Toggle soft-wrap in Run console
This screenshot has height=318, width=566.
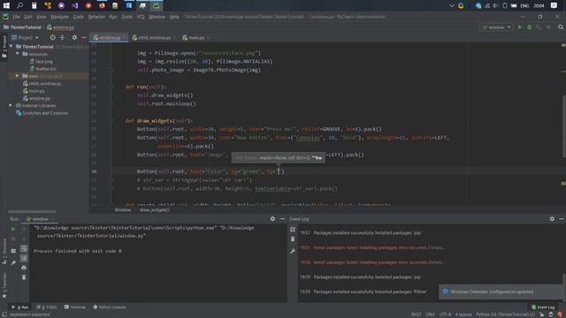click(24, 249)
